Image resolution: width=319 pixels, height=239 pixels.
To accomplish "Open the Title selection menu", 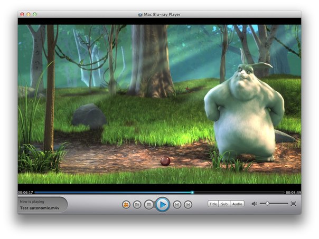I will coord(213,204).
